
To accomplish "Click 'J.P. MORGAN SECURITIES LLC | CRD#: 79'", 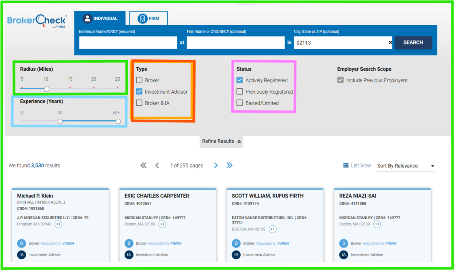I will (x=53, y=218).
